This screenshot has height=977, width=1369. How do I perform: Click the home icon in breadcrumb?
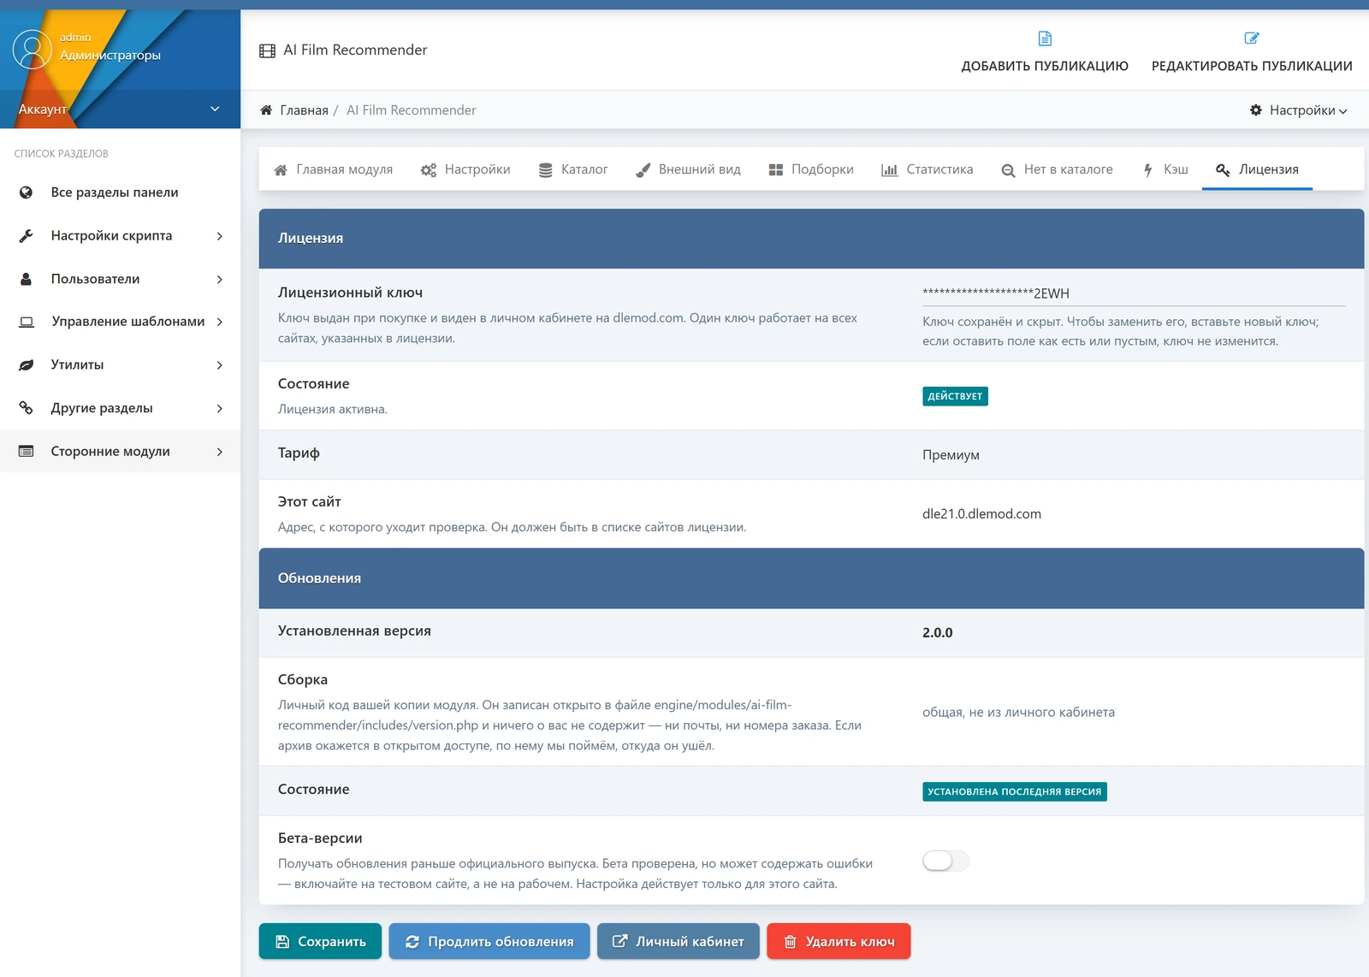tap(266, 110)
